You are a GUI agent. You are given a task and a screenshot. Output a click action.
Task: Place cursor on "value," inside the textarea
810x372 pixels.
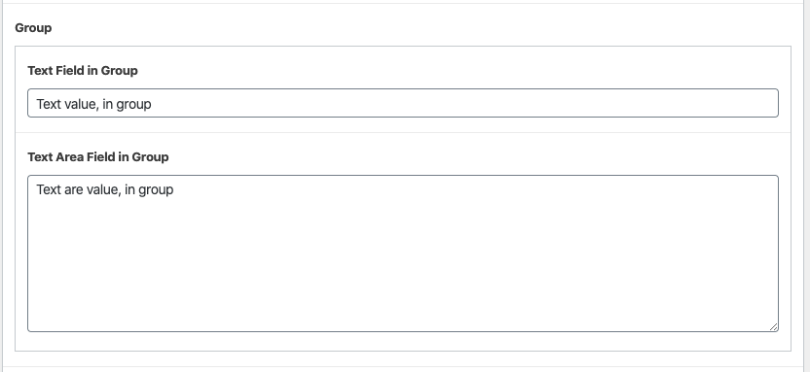coord(104,189)
